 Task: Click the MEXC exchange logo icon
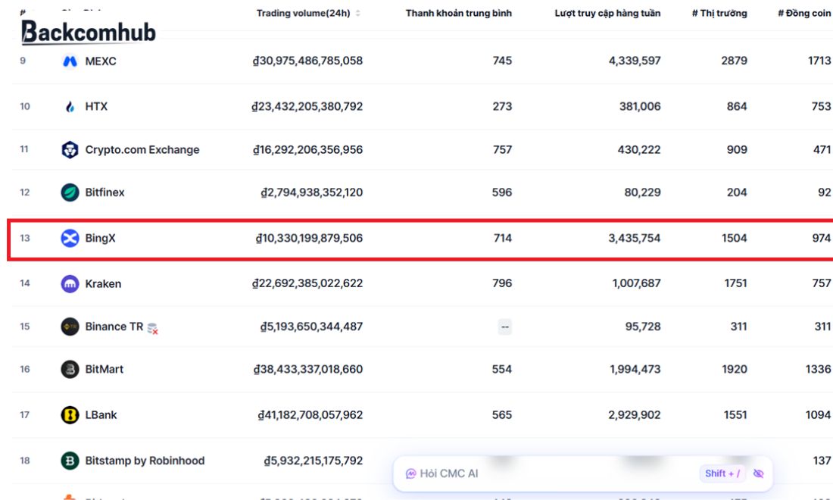[x=70, y=61]
